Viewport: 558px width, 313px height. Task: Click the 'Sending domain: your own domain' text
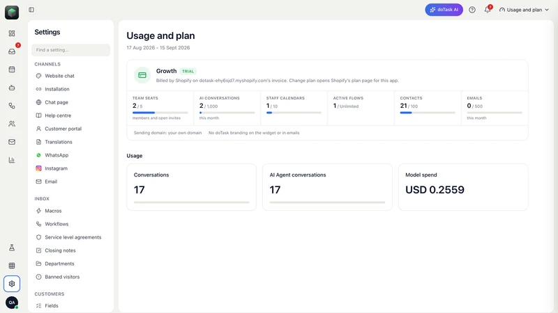167,133
